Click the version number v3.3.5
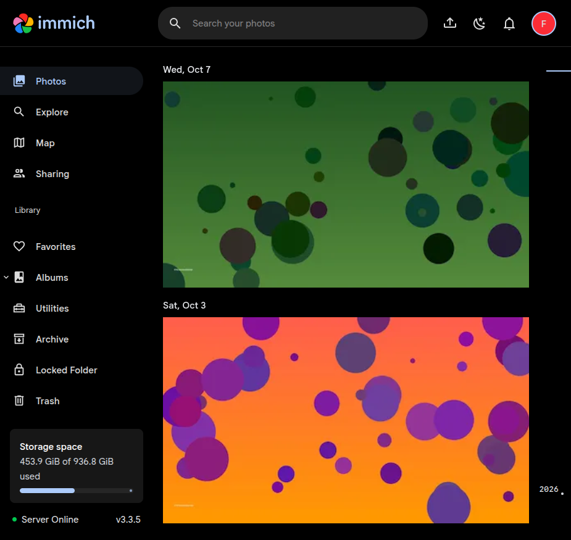Viewport: 571px width, 540px height. tap(128, 520)
